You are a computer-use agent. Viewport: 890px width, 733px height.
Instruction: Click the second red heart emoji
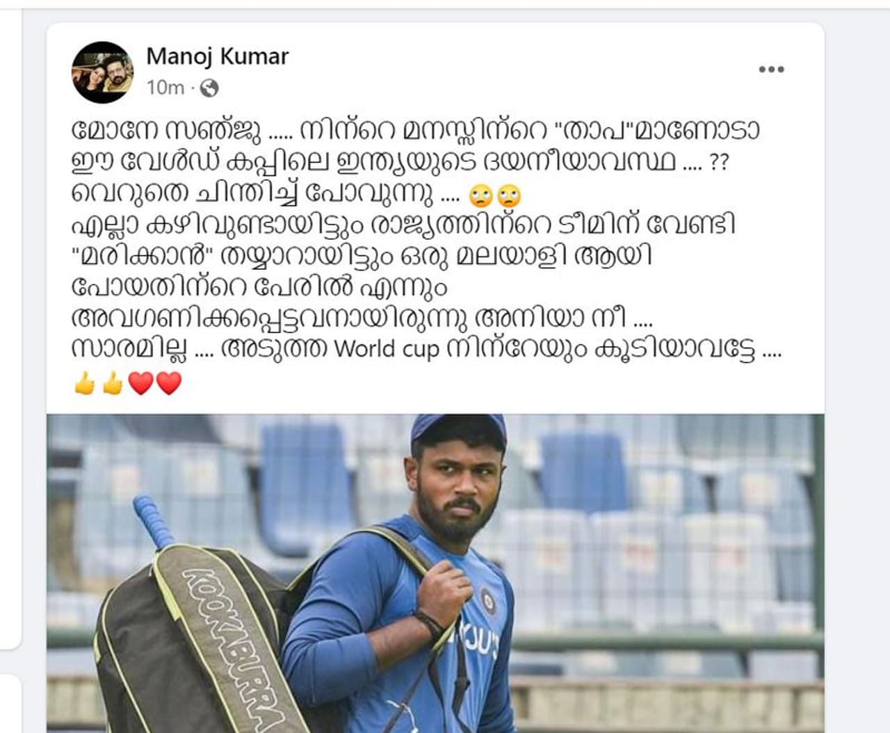[x=169, y=383]
